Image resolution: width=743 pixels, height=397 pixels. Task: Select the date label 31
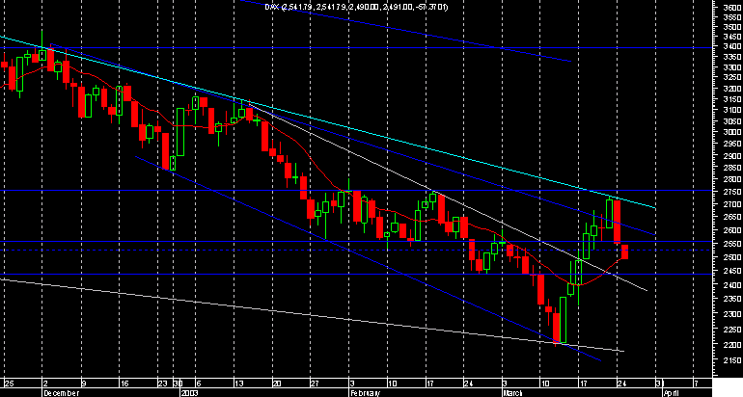[660, 383]
